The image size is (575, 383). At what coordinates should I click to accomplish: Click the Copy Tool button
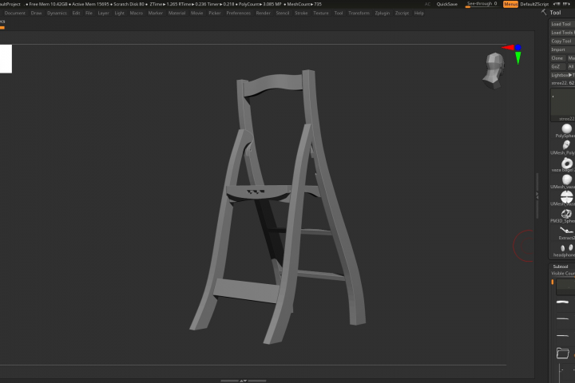562,41
